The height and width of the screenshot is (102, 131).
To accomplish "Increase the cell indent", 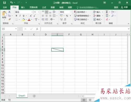I will (x=47, y=19).
